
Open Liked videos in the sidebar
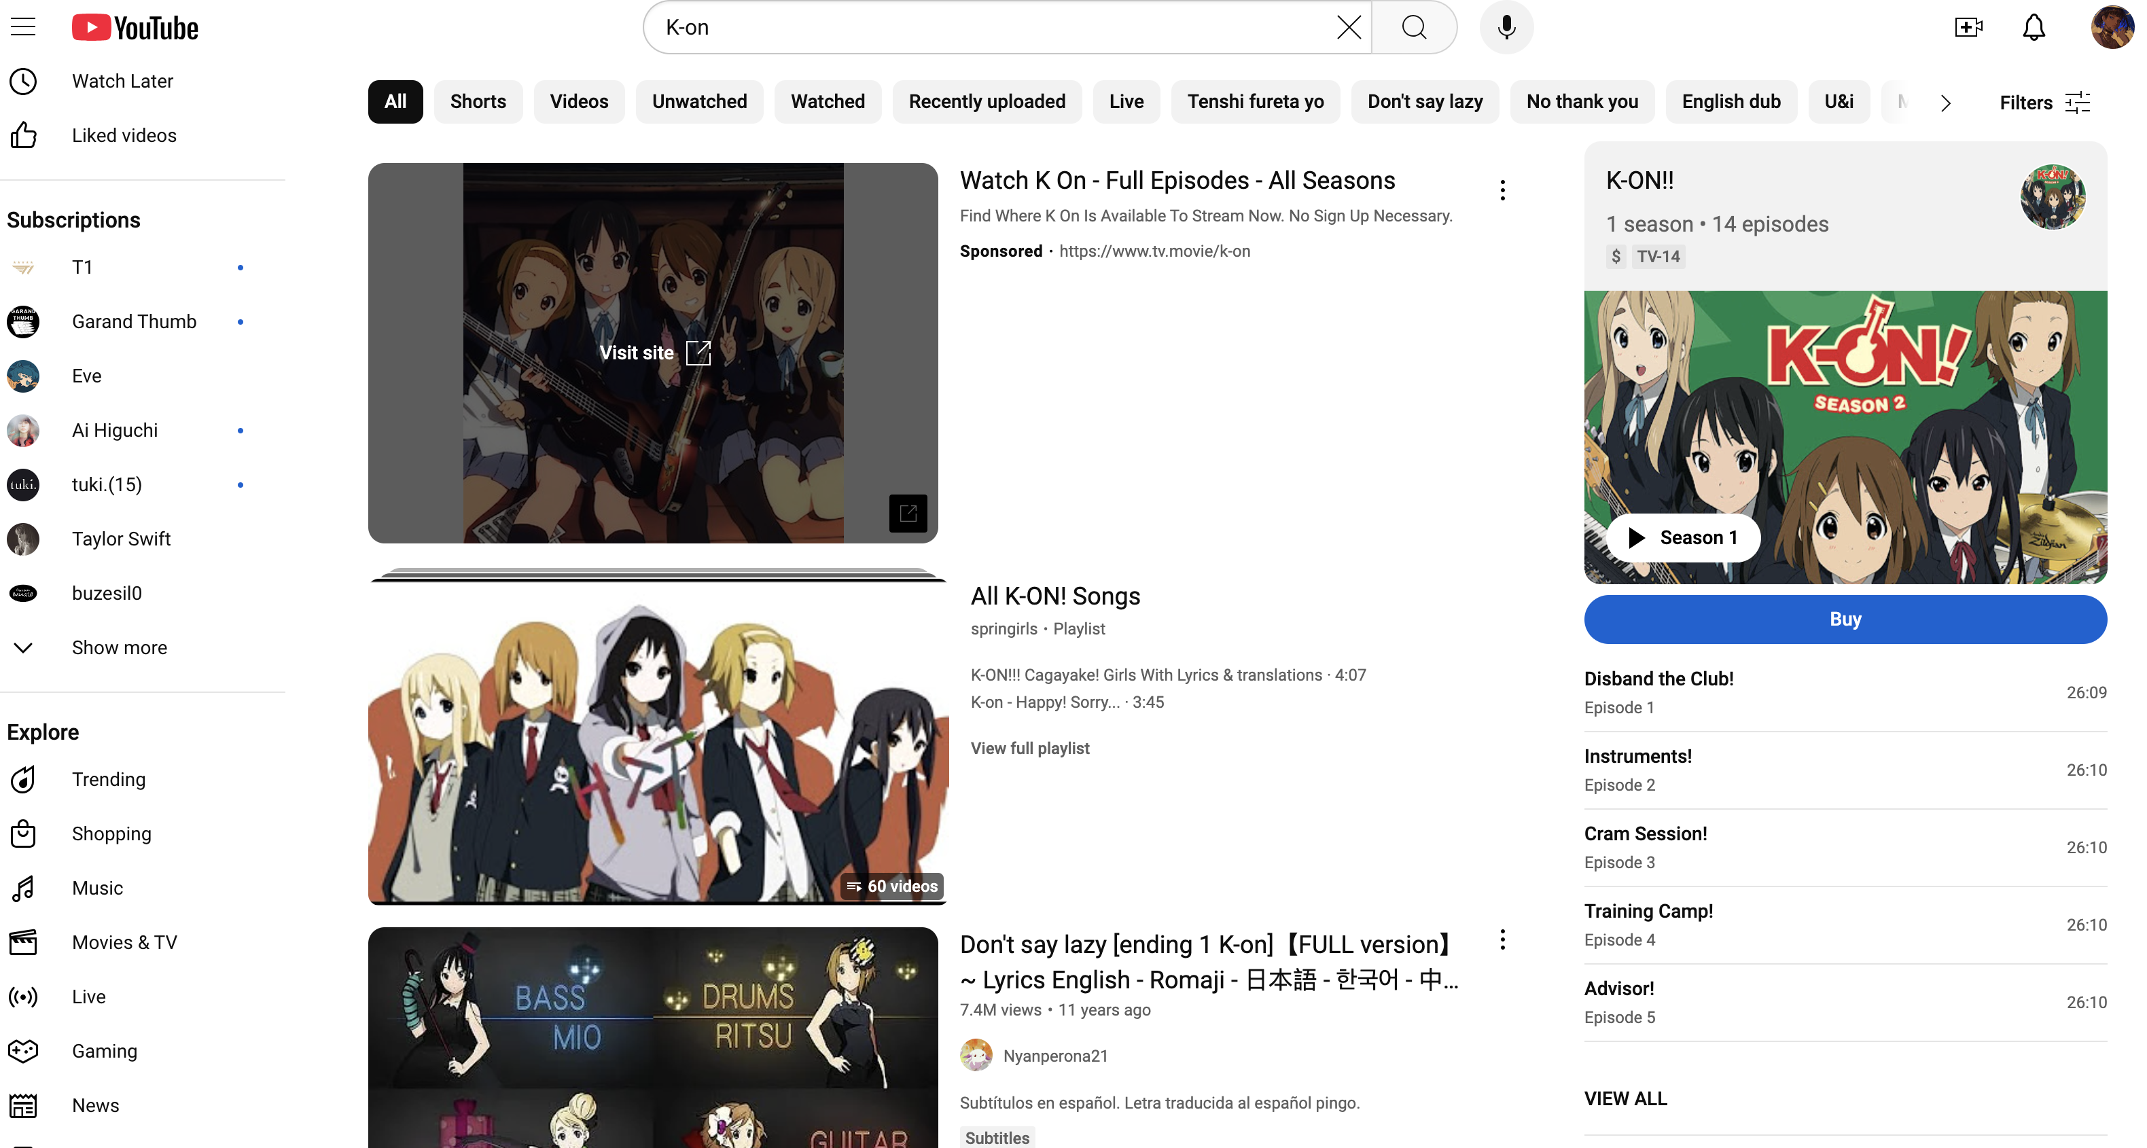tap(143, 135)
